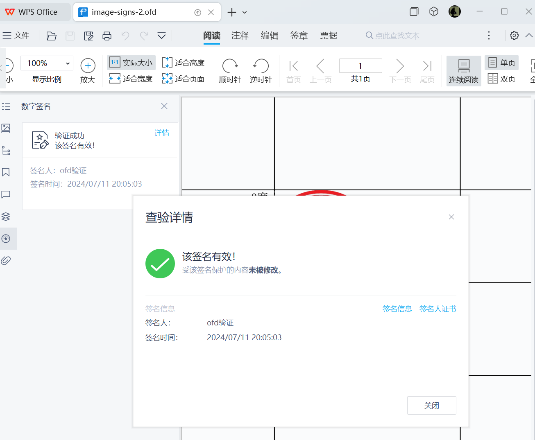Open the layers sidebar icon

tap(6, 217)
